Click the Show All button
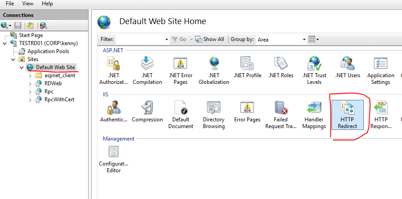 pos(210,39)
